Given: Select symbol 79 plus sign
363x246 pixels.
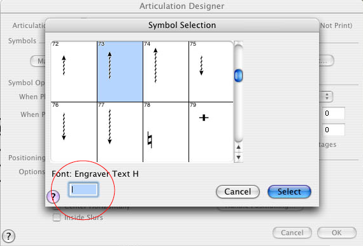Looking at the screenshot, I should (x=211, y=132).
